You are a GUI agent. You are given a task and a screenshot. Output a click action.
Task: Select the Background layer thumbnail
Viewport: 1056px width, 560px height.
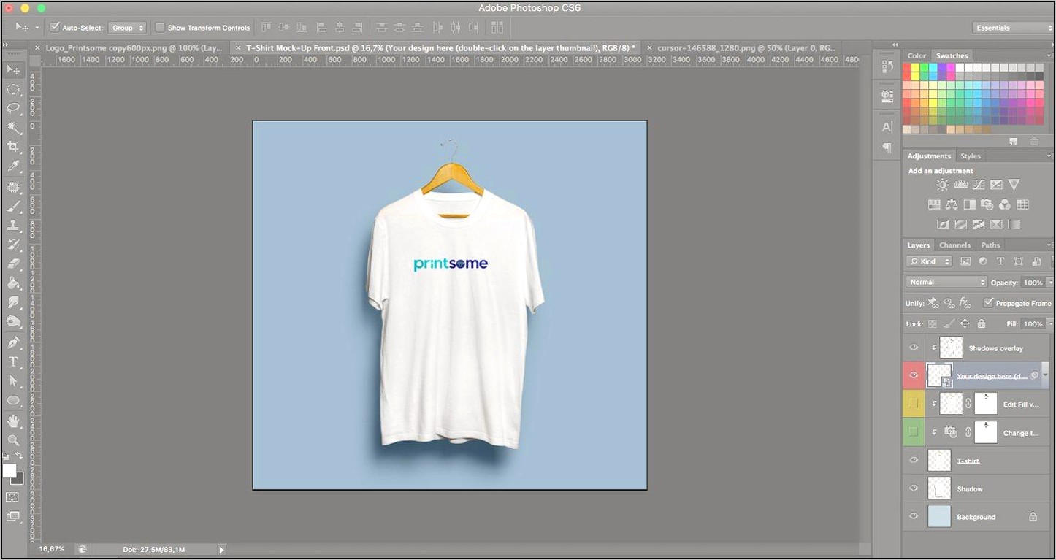click(939, 516)
